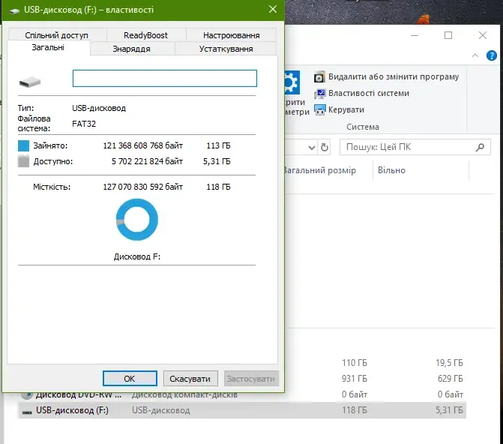Click the 127 070 830 592 байт capacity
The image size is (503, 444).
click(142, 187)
